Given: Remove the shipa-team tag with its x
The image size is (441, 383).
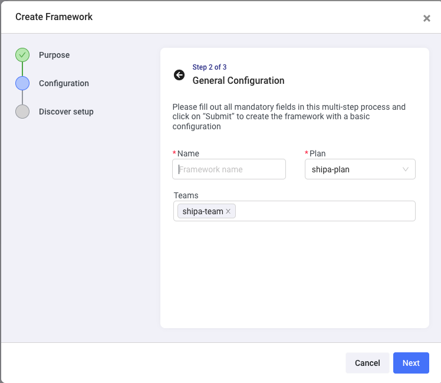Looking at the screenshot, I should tap(228, 211).
